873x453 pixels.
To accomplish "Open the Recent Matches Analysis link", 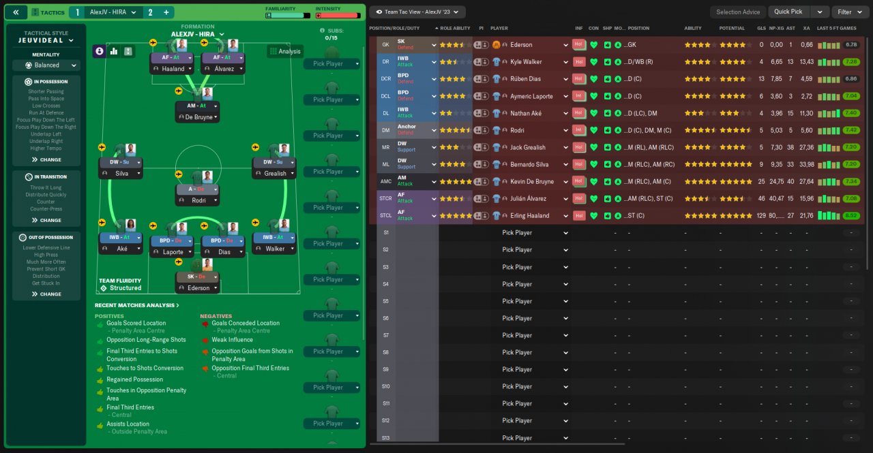I will pos(137,306).
